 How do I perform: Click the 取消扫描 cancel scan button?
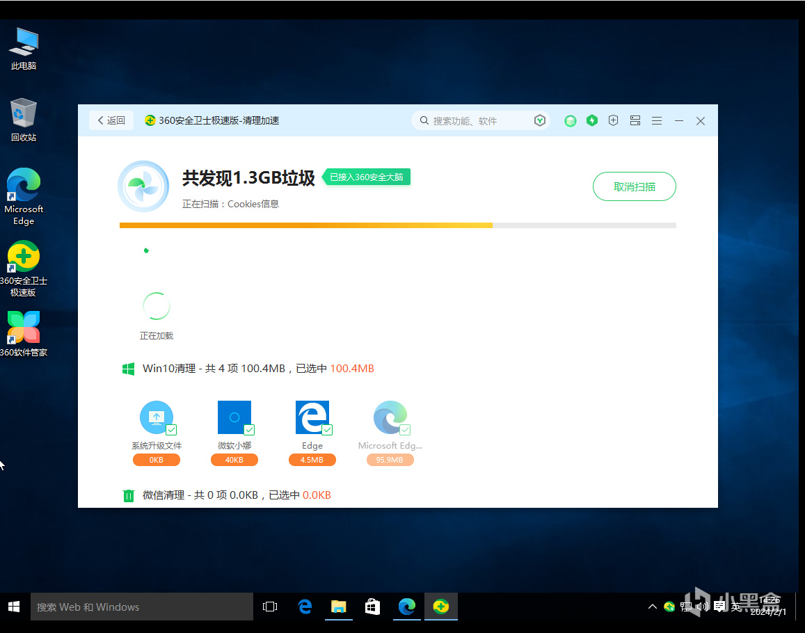point(634,186)
